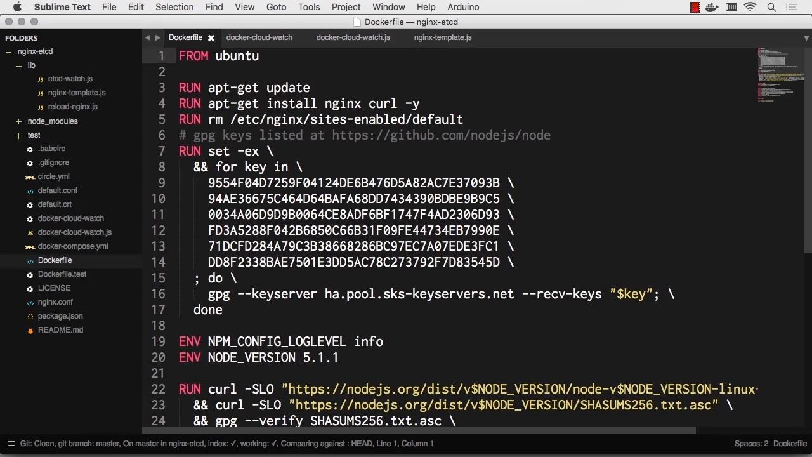Click the gear icon beside default.crt
The height and width of the screenshot is (457, 812).
(x=30, y=205)
